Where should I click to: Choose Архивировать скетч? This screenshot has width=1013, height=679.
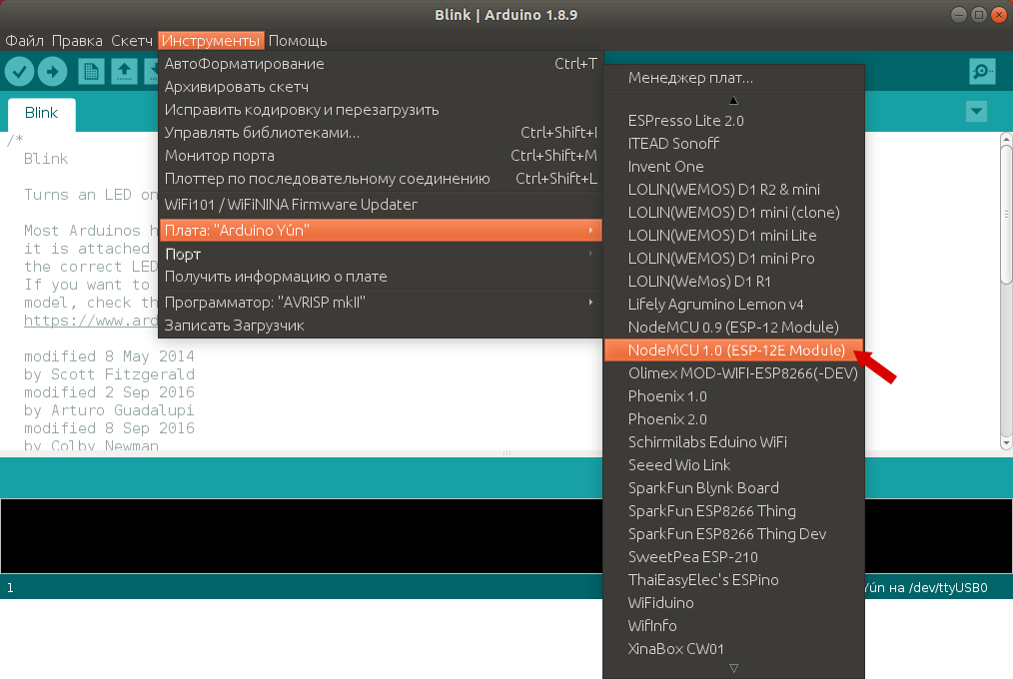pos(380,87)
